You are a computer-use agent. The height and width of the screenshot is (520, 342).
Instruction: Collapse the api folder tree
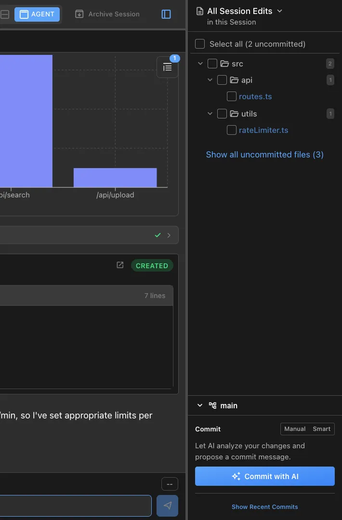pos(210,80)
